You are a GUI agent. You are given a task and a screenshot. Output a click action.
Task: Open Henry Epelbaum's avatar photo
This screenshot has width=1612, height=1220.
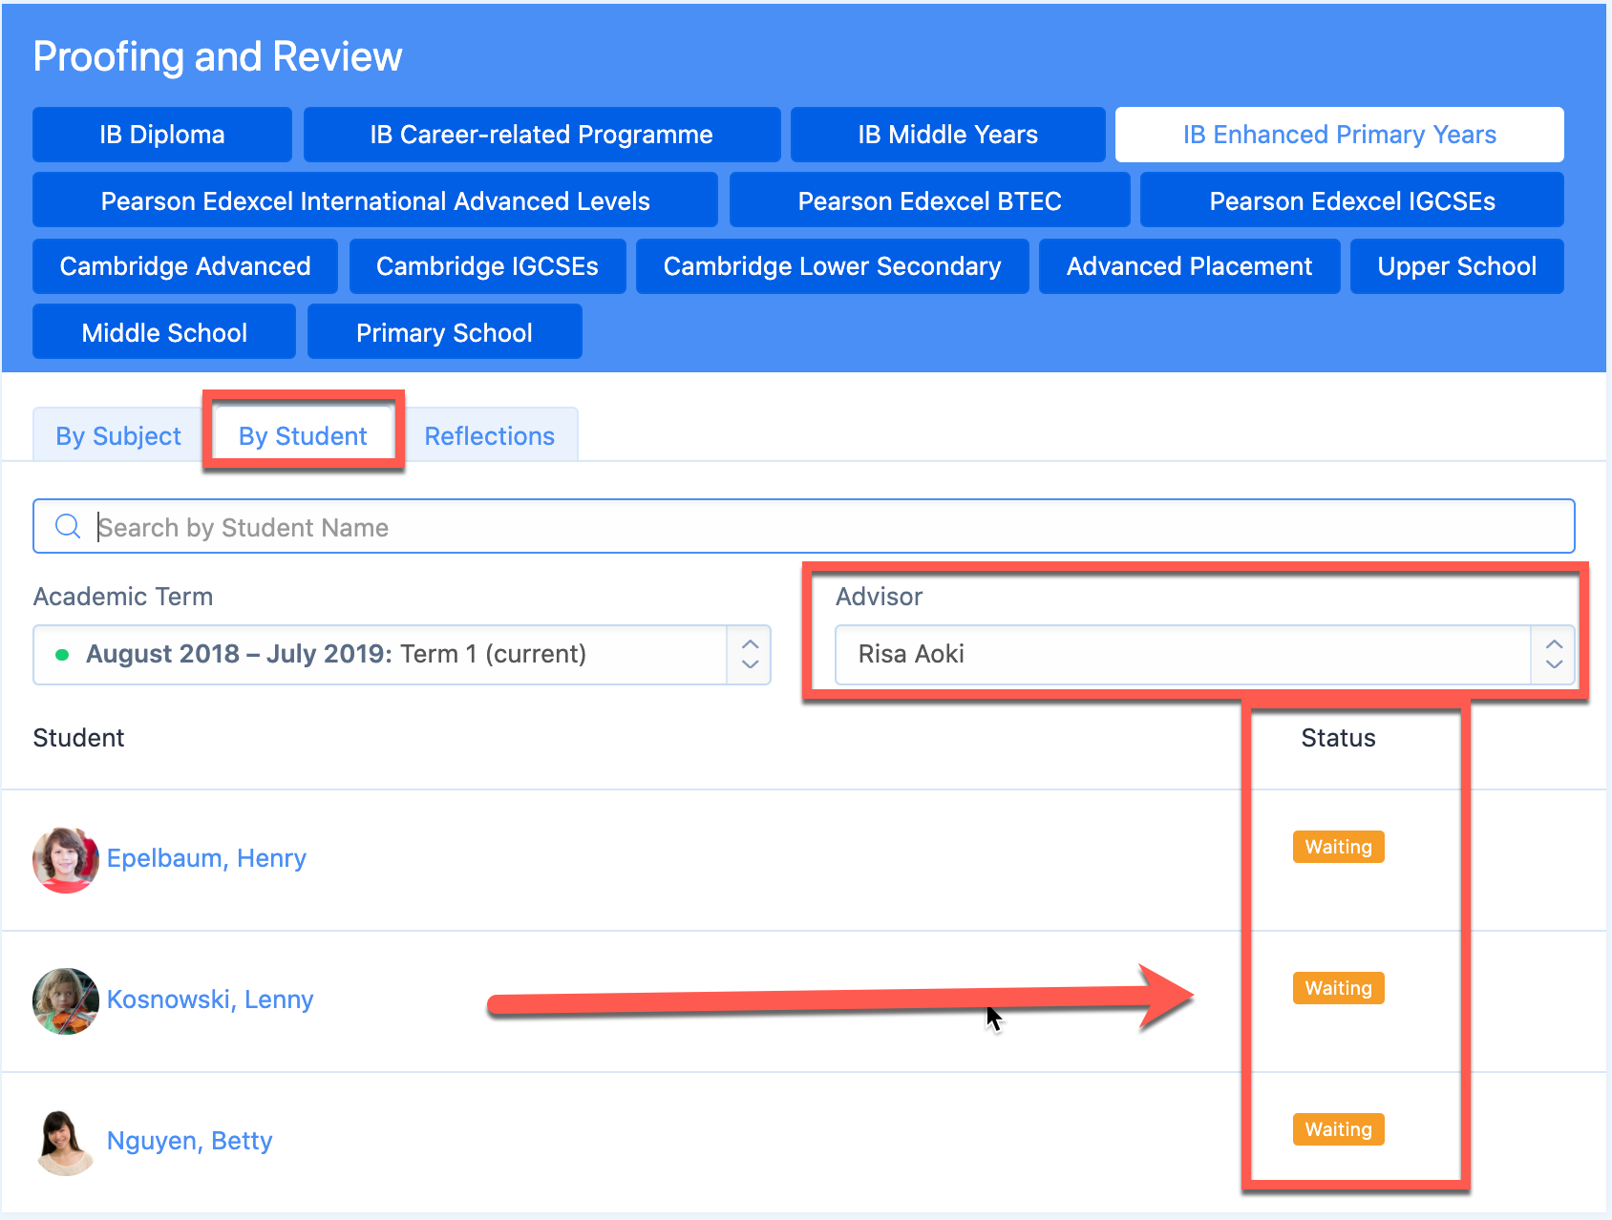(66, 859)
